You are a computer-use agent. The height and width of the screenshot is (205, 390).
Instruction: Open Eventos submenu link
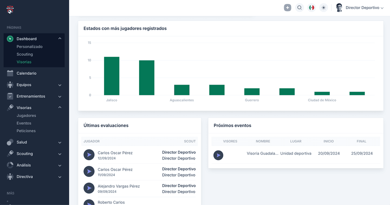pos(24,123)
